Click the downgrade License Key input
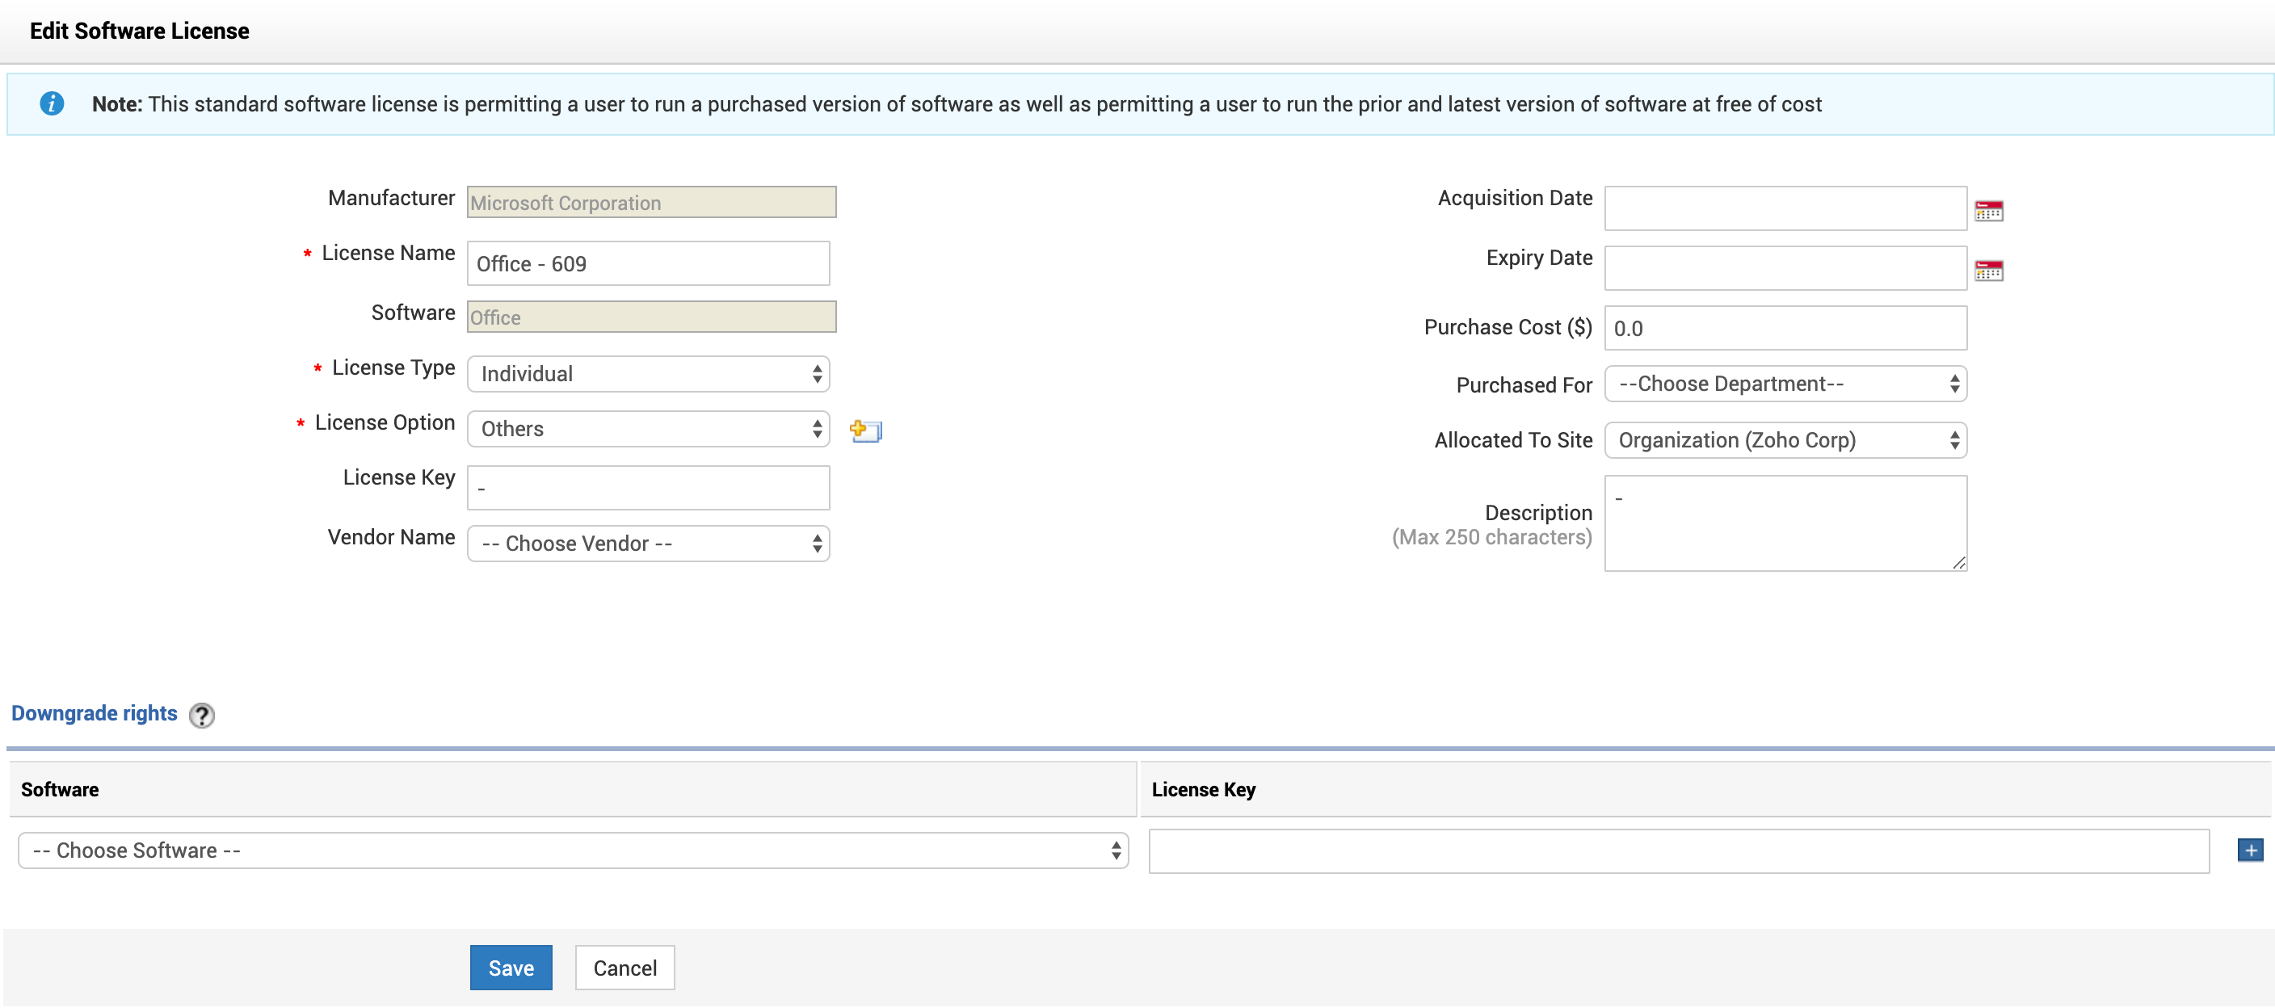Viewport: 2275px width, 1008px height. tap(1678, 850)
